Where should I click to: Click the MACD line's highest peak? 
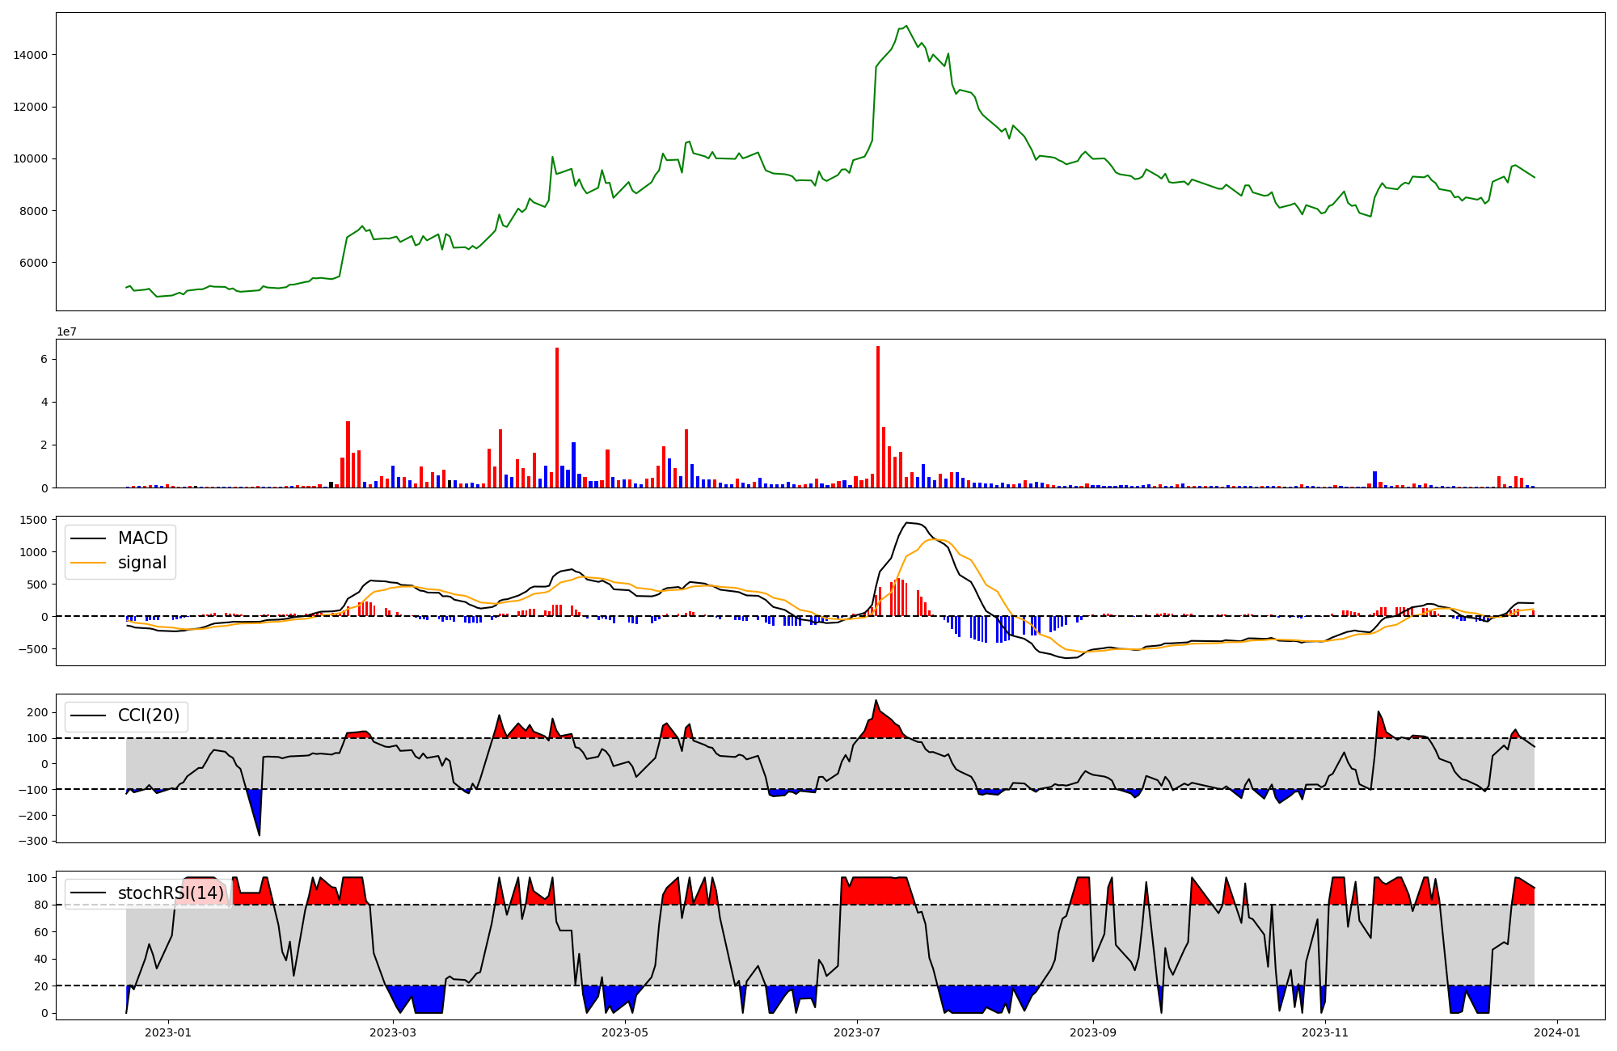click(907, 522)
